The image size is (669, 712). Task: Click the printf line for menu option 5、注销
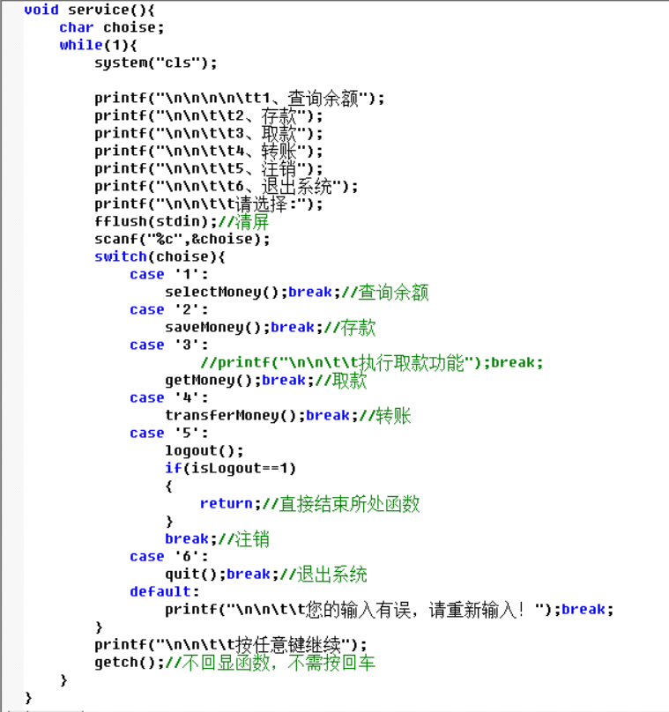[209, 169]
